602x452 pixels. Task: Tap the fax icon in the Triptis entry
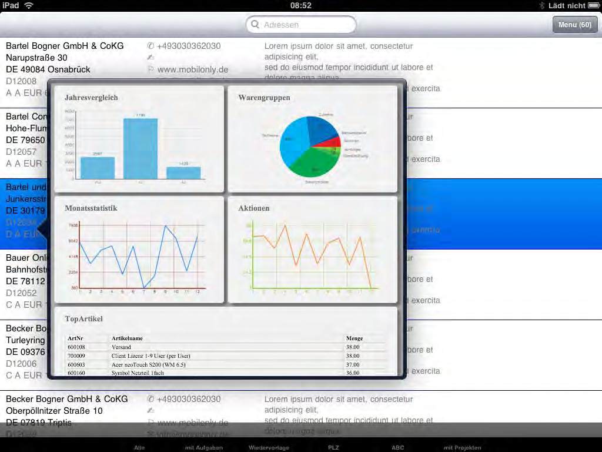pyautogui.click(x=150, y=411)
